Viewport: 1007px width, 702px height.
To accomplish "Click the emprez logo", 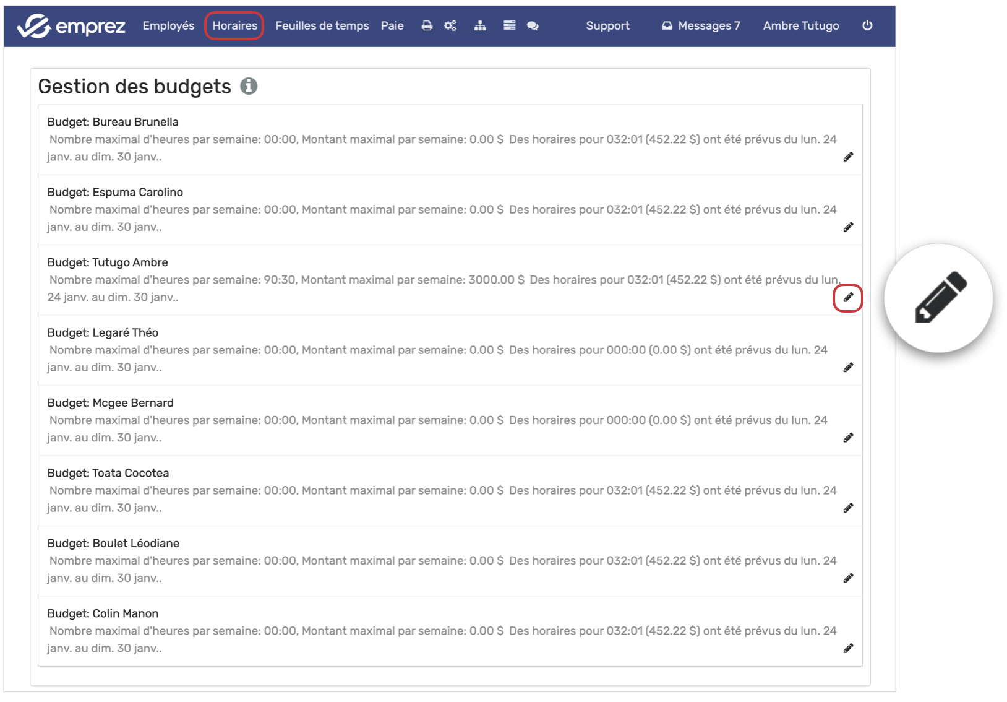I will (71, 26).
